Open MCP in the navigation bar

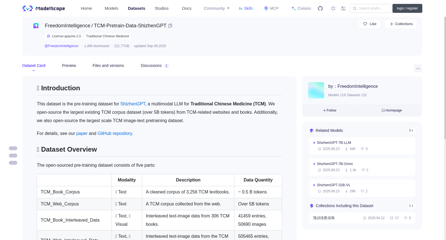pyautogui.click(x=271, y=8)
